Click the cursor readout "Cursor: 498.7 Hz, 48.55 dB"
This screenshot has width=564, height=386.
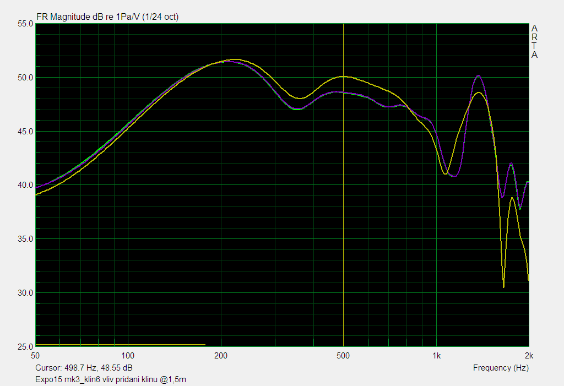click(84, 368)
